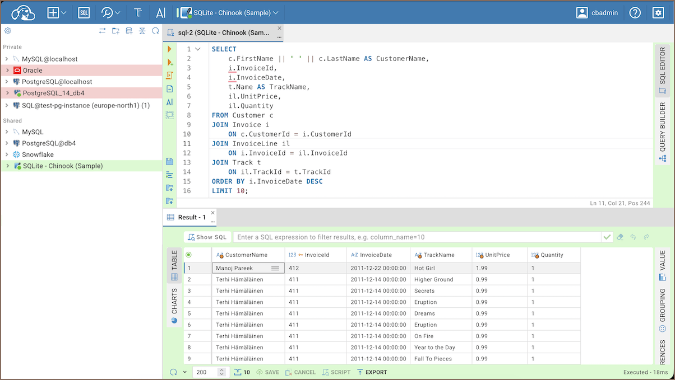The image size is (675, 380).
Task: Create new folder in navigator
Action: pyautogui.click(x=115, y=31)
